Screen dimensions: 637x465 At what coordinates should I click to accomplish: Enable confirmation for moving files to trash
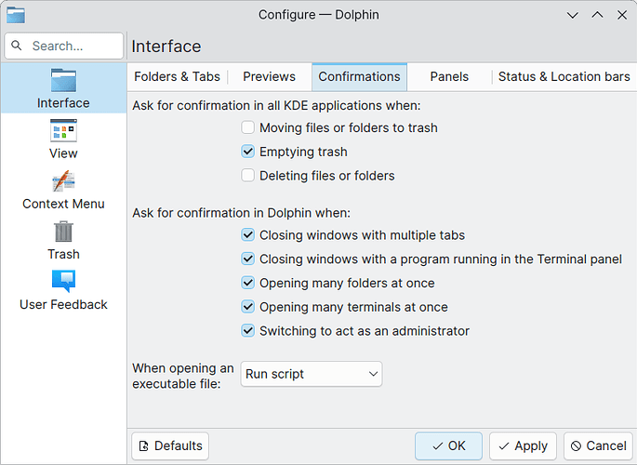tap(247, 127)
